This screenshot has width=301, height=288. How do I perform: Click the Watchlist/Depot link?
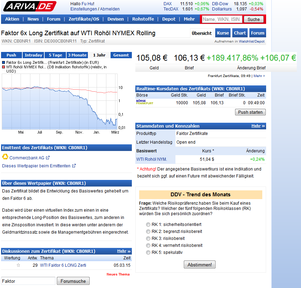pyautogui.click(x=252, y=41)
